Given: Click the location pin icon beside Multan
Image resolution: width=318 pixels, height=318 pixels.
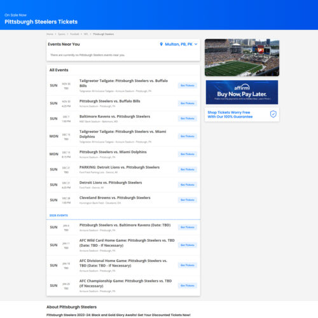Looking at the screenshot, I should (161, 44).
